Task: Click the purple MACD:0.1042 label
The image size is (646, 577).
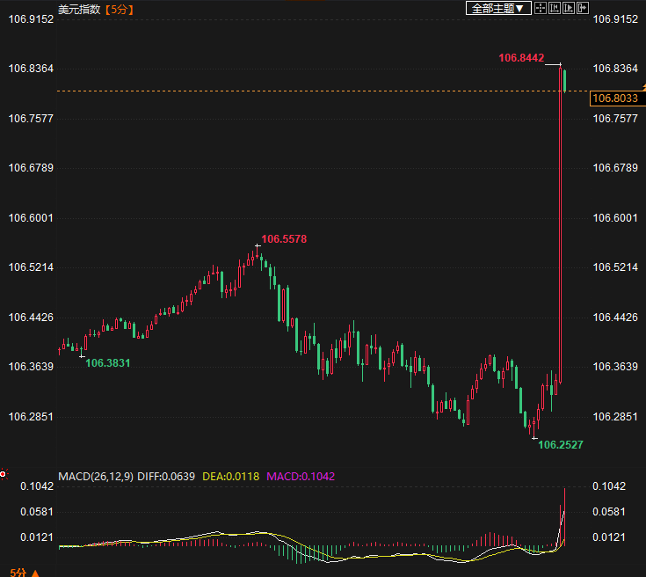Action: coord(301,476)
